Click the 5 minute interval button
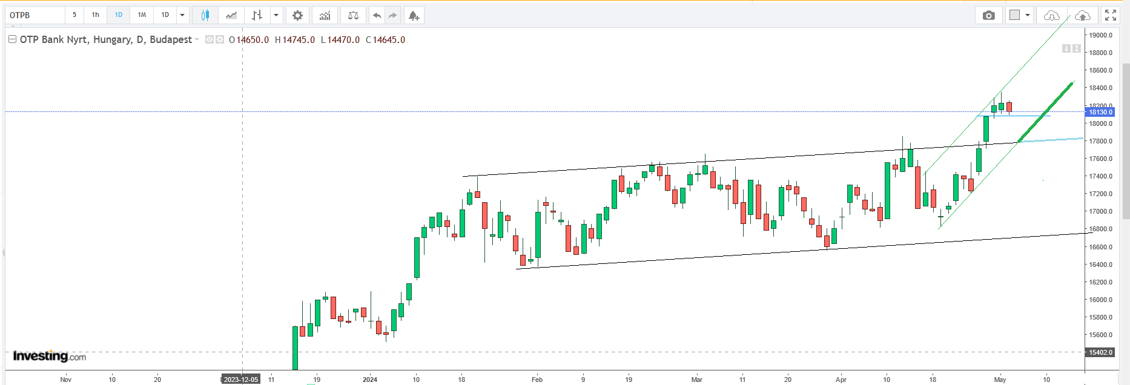Image resolution: width=1130 pixels, height=385 pixels. click(74, 15)
